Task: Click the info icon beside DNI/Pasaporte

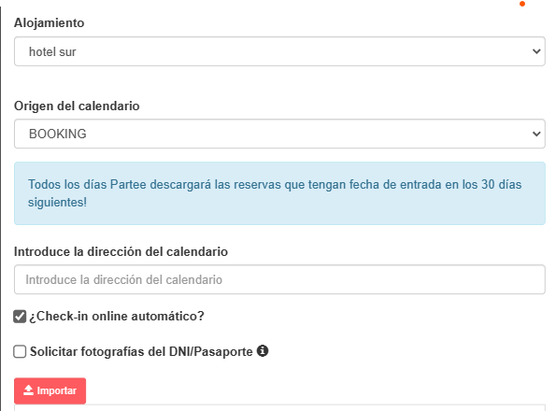Action: pos(263,351)
